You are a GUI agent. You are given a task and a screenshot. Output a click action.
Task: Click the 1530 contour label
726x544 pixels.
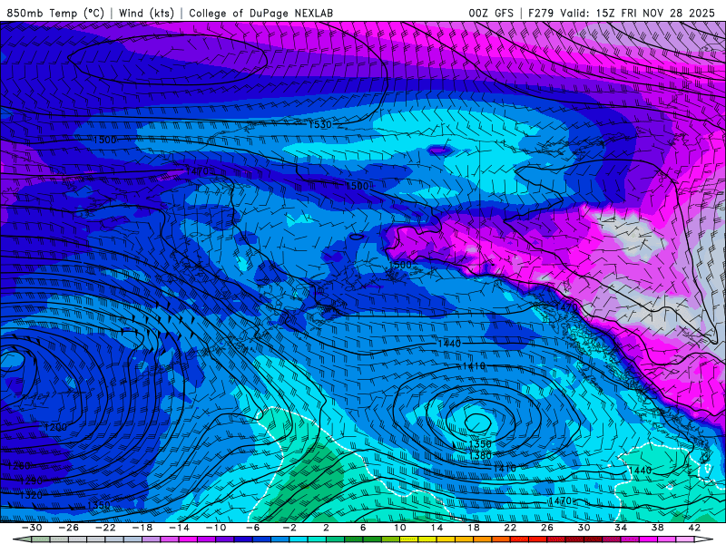[320, 124]
